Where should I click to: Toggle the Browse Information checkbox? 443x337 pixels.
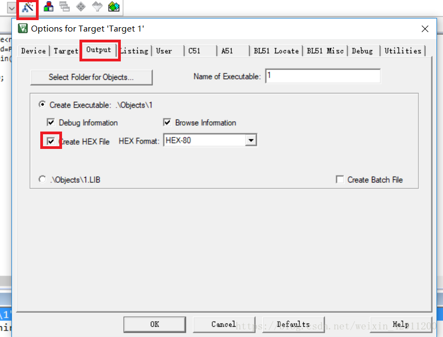pyautogui.click(x=167, y=122)
